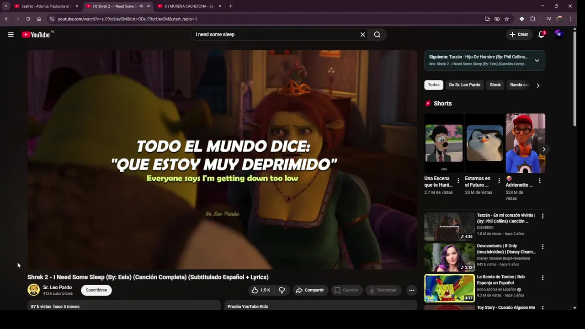Open the tab search dropdown
Screen dimensions: 585x329
point(6,6)
